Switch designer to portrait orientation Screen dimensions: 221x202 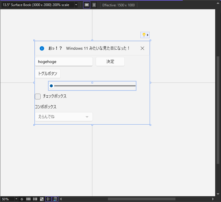click(94, 5)
